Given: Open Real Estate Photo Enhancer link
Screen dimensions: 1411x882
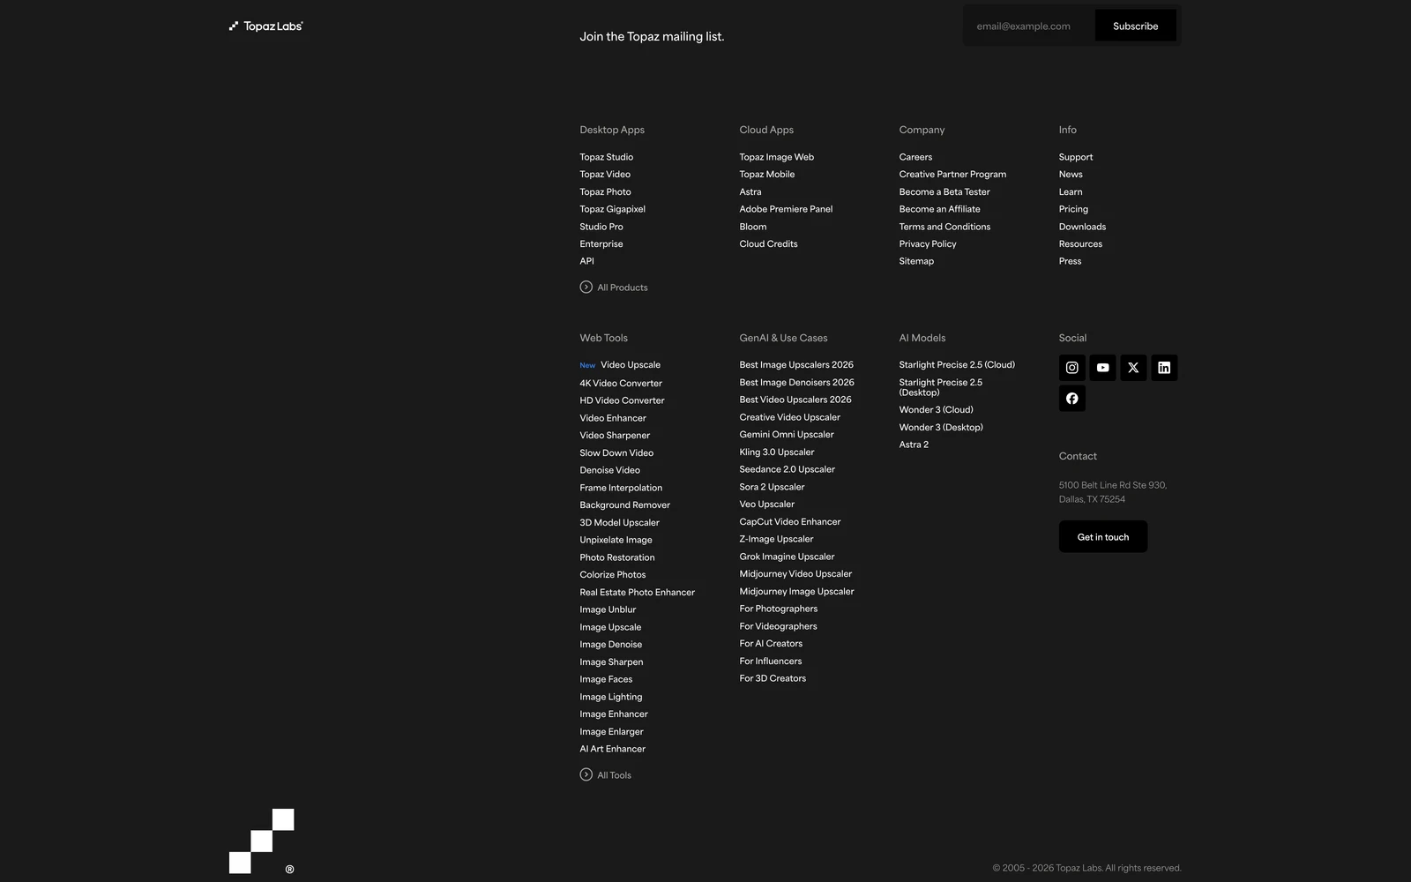Looking at the screenshot, I should [637, 593].
